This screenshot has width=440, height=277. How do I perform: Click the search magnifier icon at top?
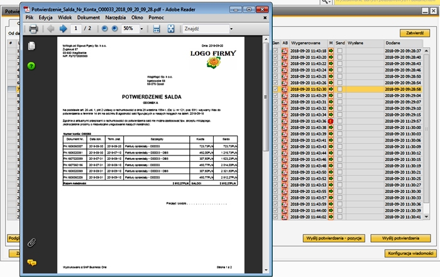pos(325,2)
